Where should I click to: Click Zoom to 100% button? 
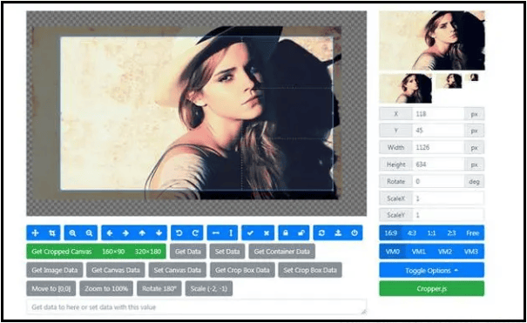tap(106, 288)
